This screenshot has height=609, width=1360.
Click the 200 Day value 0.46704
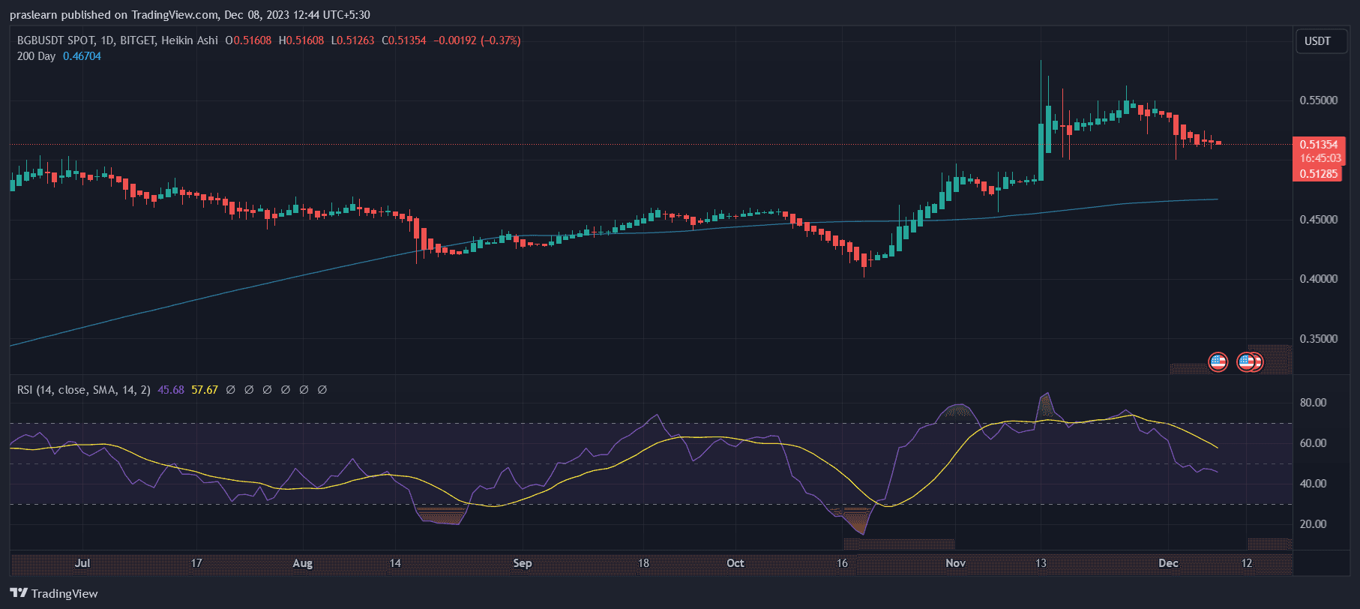click(82, 56)
